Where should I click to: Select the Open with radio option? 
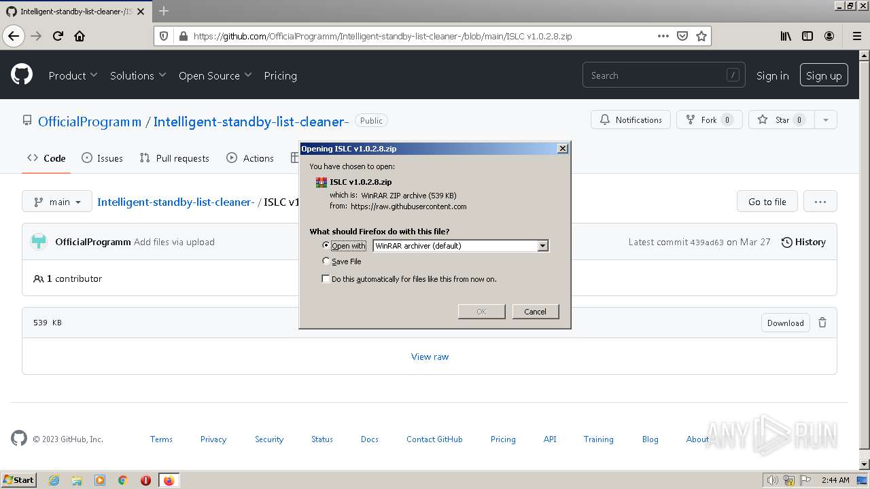pyautogui.click(x=326, y=245)
